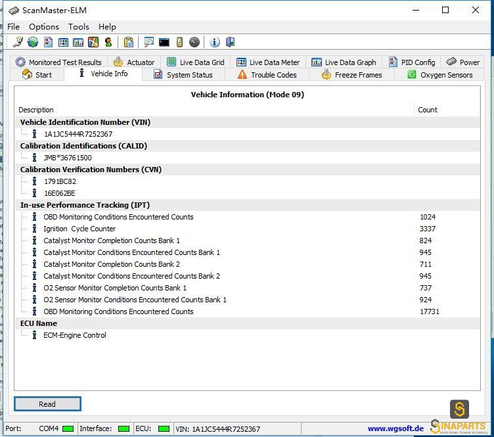Open the Options menu
This screenshot has width=494, height=437.
click(x=44, y=27)
